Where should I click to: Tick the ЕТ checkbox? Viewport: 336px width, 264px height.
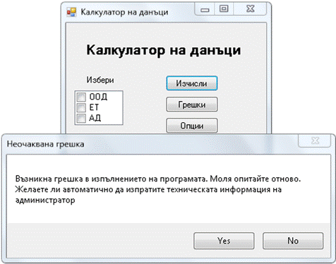pyautogui.click(x=81, y=108)
